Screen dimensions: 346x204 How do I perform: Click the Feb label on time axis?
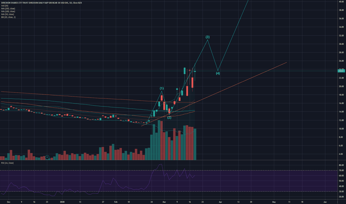(x=116, y=202)
